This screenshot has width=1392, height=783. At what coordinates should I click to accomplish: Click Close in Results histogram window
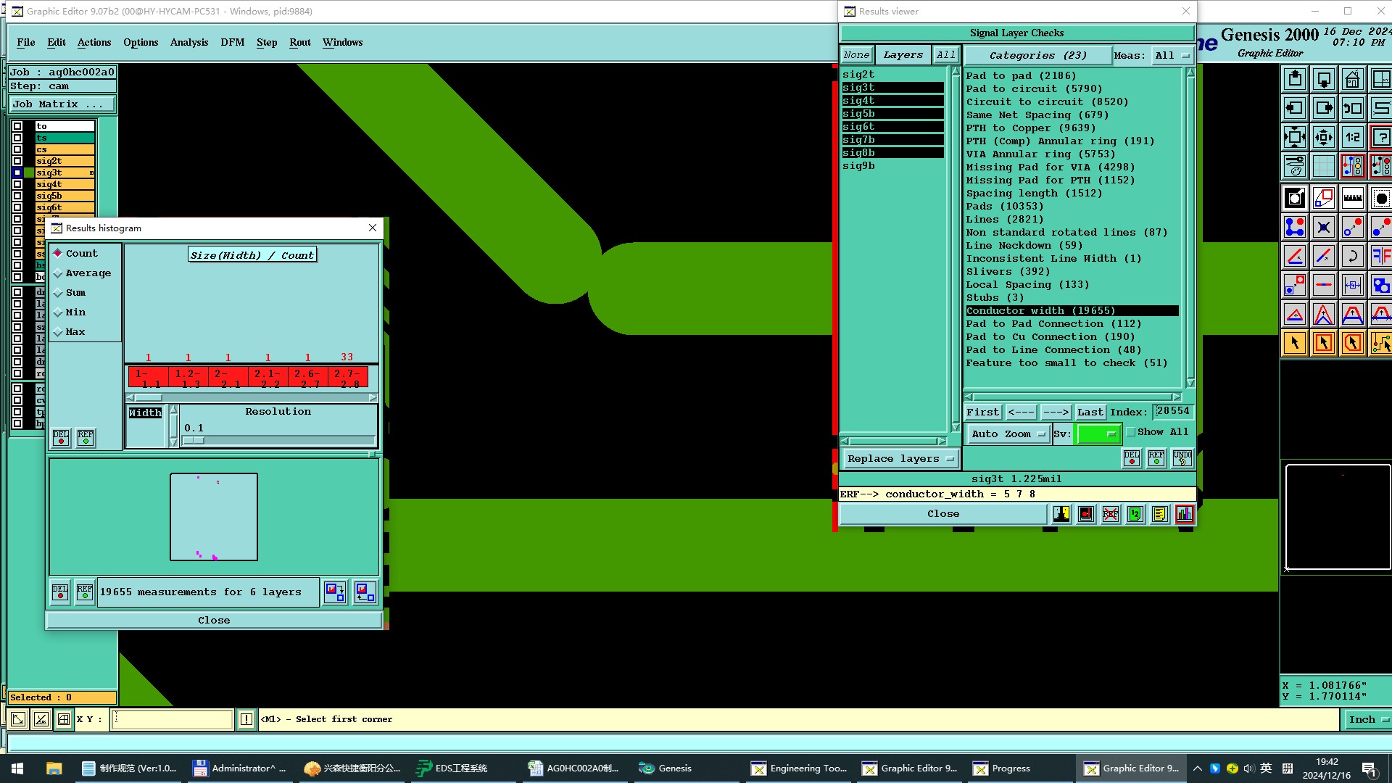pos(214,621)
